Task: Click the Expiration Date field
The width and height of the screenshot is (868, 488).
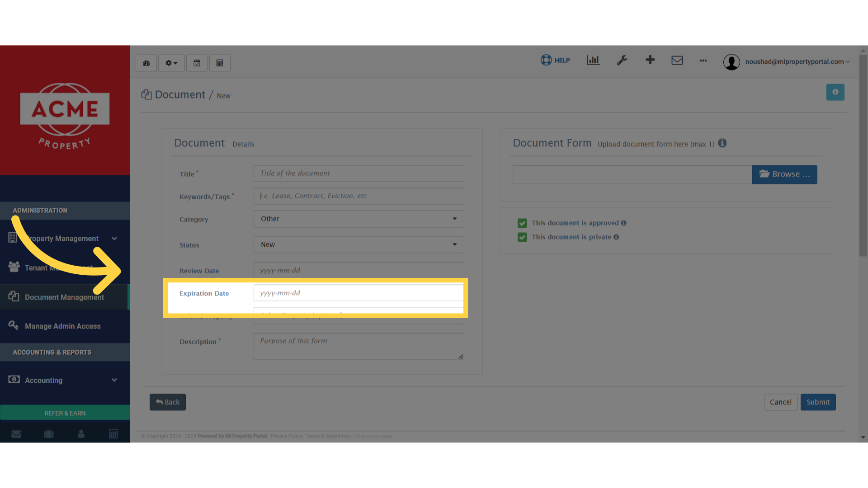Action: click(359, 293)
